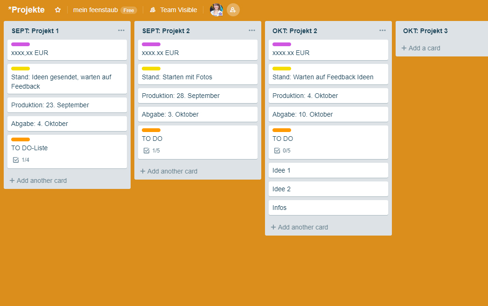
Task: Click plus icon in OKT: Projekt 3 list
Action: point(404,48)
